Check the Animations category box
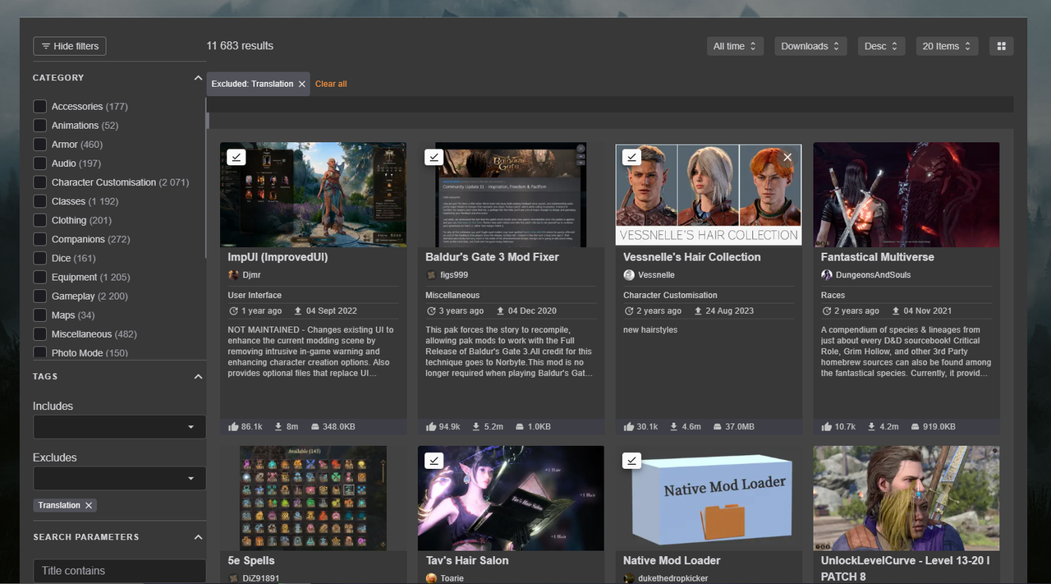The image size is (1051, 584). pyautogui.click(x=39, y=125)
